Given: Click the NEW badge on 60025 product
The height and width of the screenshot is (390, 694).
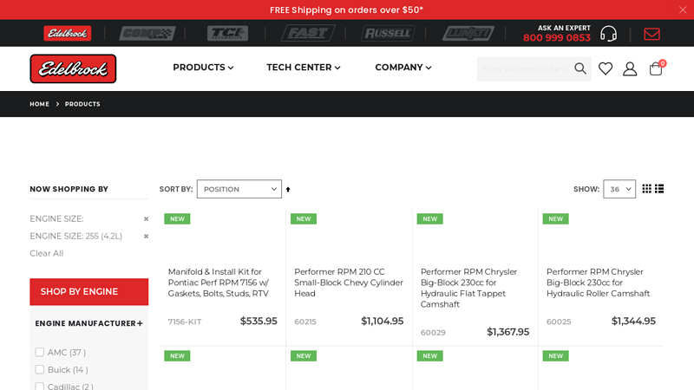Looking at the screenshot, I should pos(555,219).
